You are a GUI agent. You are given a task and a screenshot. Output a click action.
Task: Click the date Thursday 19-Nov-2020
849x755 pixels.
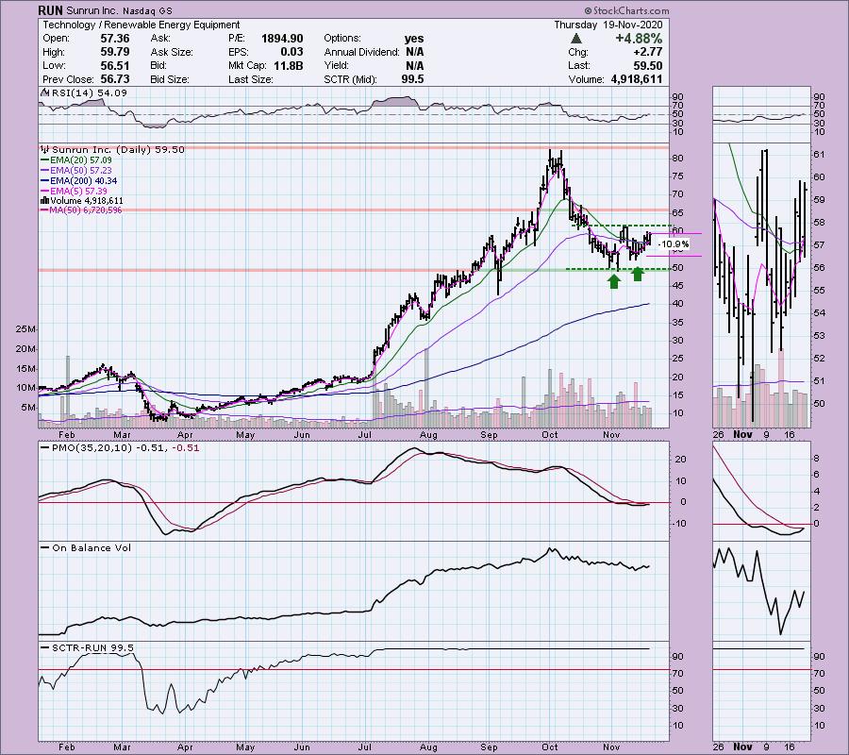pos(608,25)
